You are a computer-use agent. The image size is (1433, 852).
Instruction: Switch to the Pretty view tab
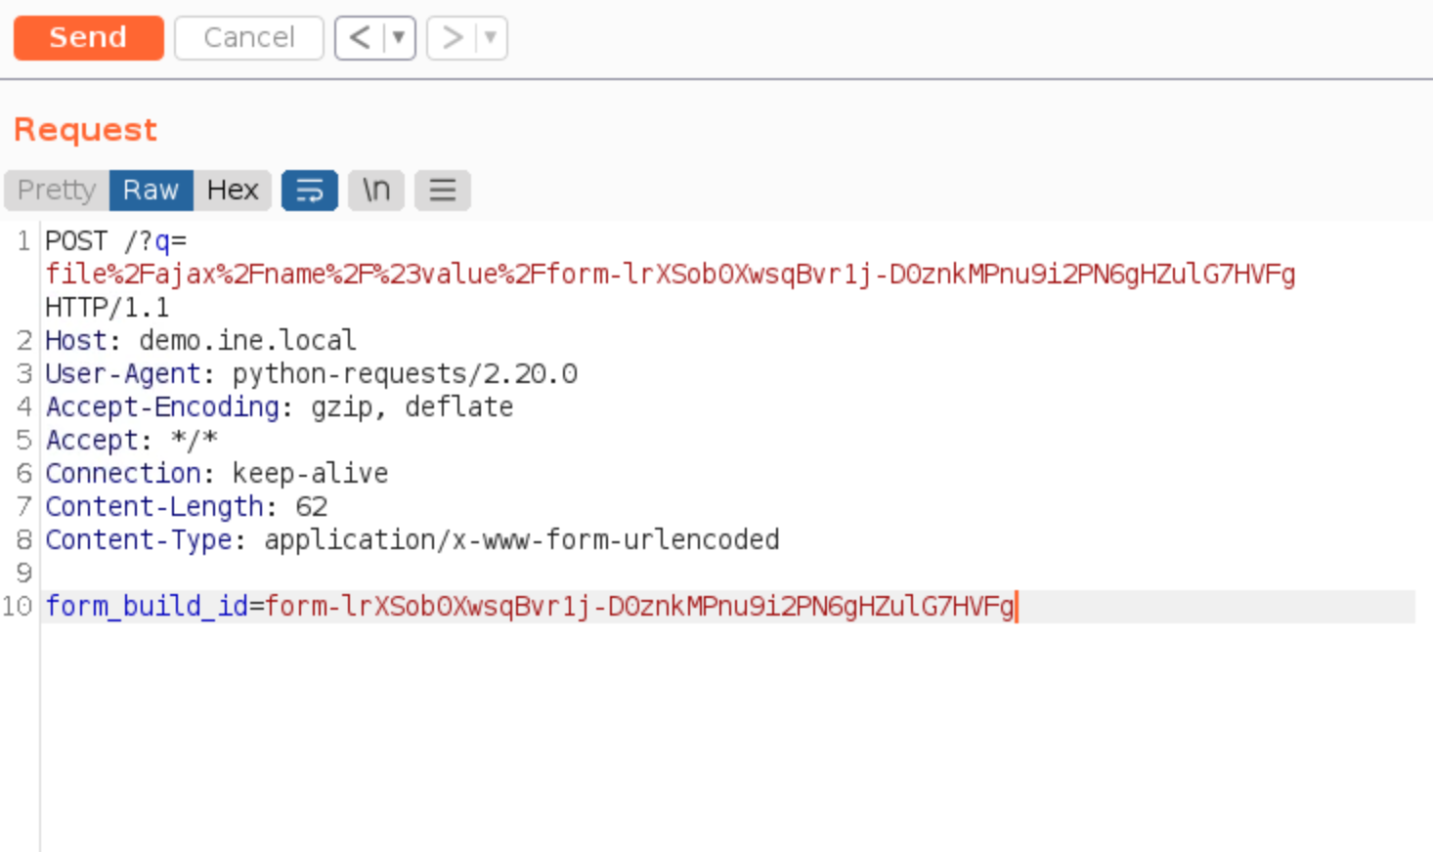click(x=57, y=190)
